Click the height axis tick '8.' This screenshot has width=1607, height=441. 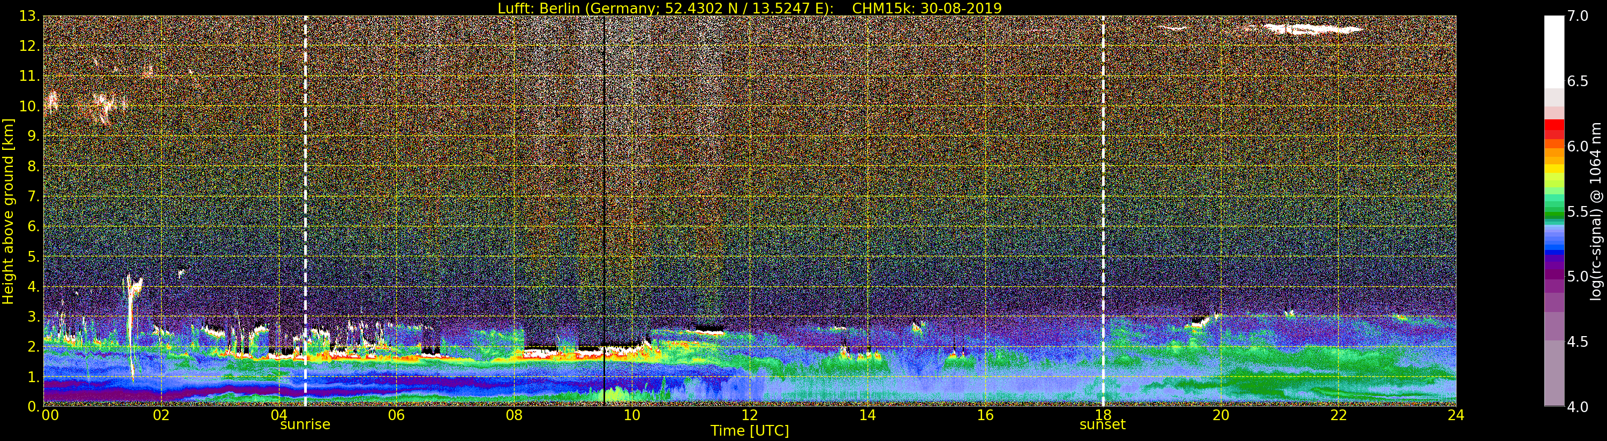click(x=34, y=166)
